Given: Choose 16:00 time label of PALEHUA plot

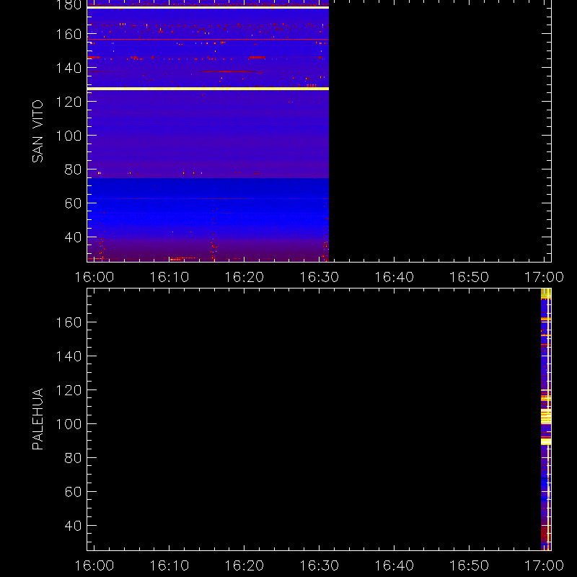Looking at the screenshot, I should [x=94, y=565].
